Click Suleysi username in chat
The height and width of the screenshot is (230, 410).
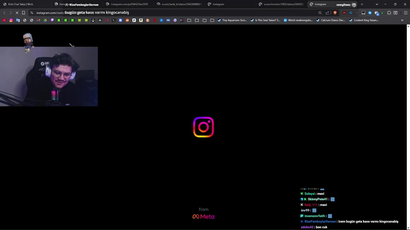[x=309, y=194]
